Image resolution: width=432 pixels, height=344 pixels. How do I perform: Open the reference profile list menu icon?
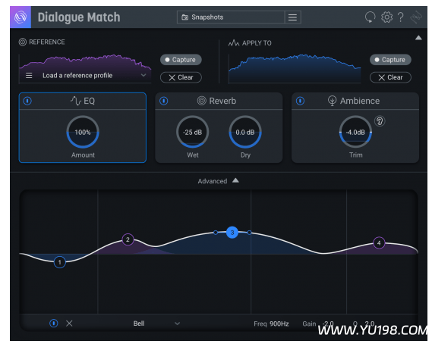[29, 75]
